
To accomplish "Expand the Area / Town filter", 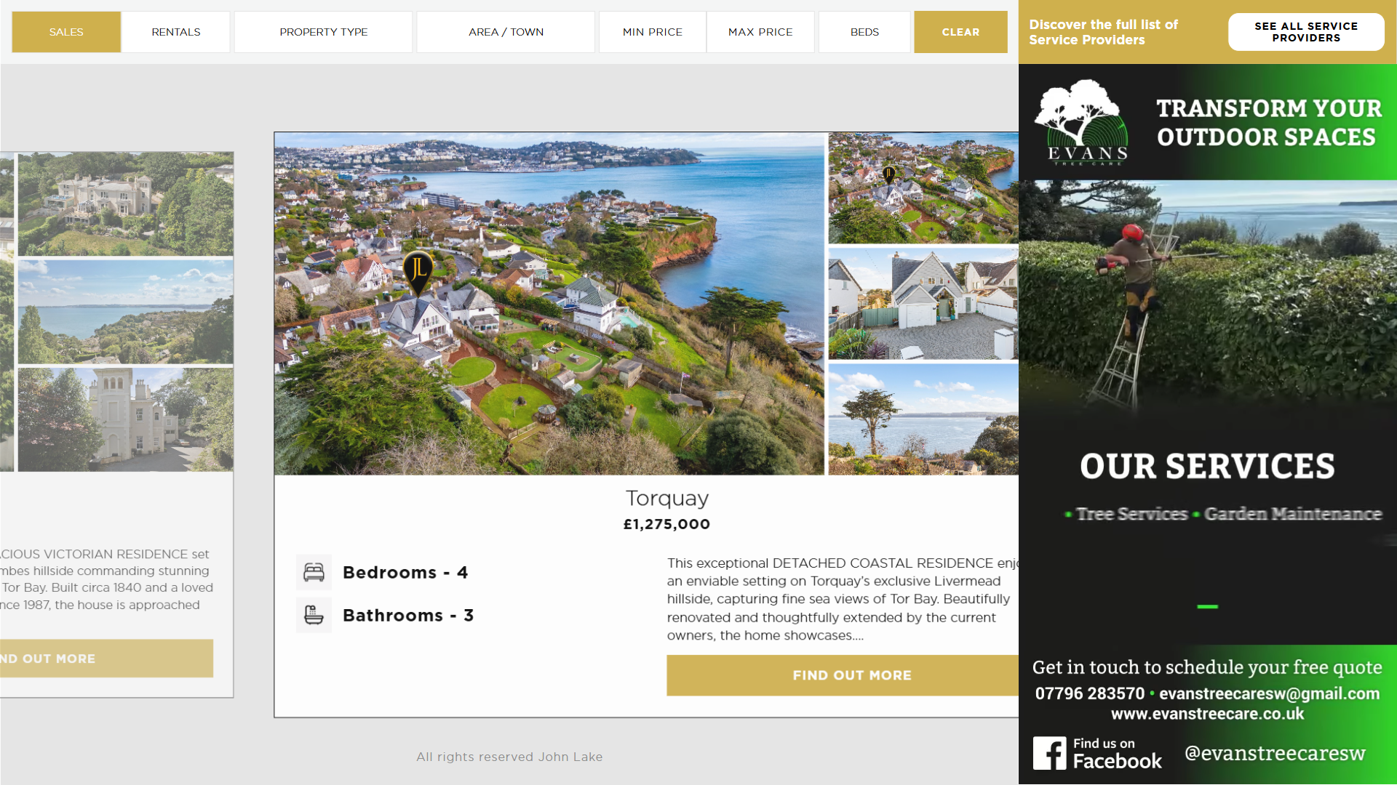I will point(506,32).
